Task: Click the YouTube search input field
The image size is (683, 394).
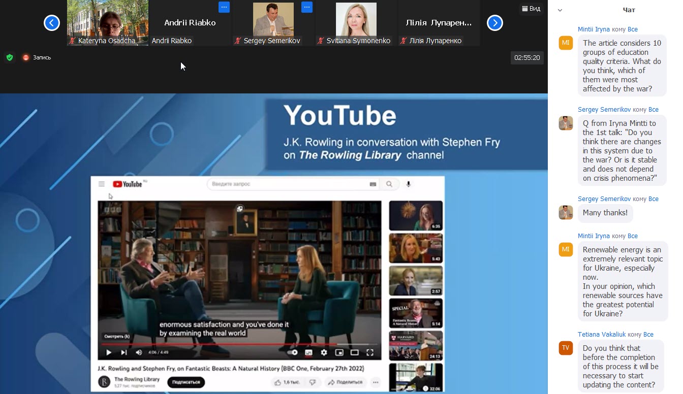Action: [x=287, y=184]
